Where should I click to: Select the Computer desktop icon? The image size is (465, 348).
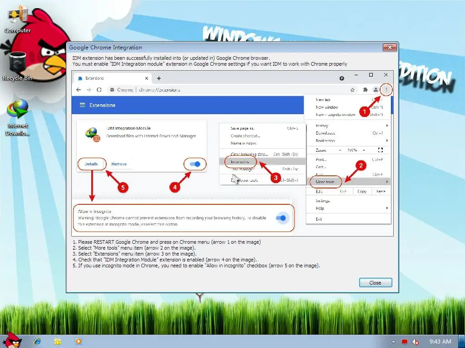click(18, 20)
